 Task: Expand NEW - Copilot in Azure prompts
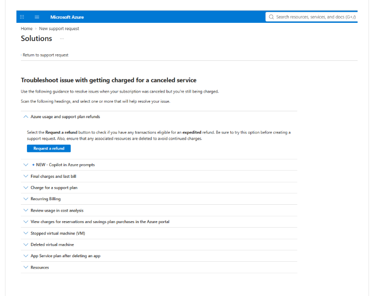tap(159, 165)
